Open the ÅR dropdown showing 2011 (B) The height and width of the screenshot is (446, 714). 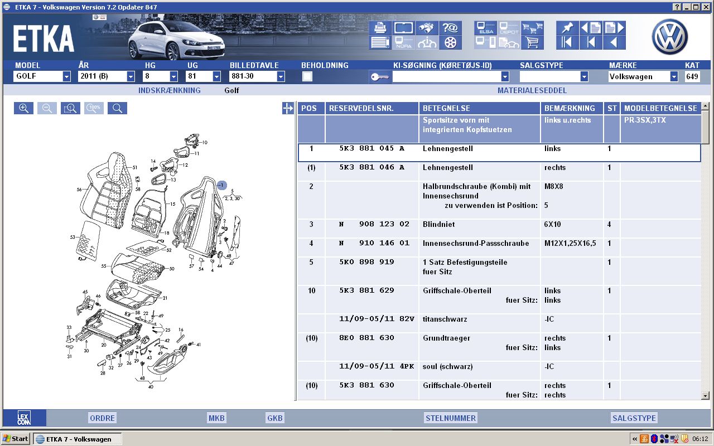[x=131, y=77]
